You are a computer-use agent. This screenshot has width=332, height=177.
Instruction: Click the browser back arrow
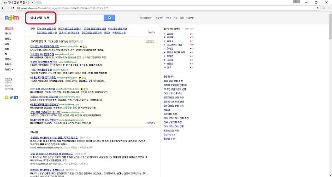pos(3,8)
